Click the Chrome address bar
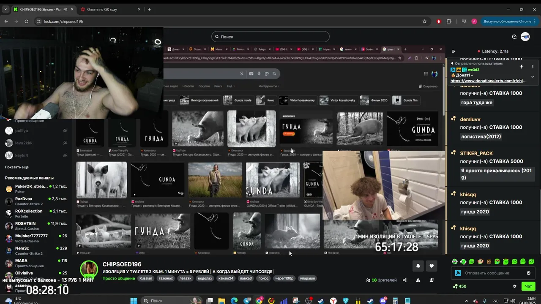This screenshot has height=304, width=541. click(x=232, y=21)
